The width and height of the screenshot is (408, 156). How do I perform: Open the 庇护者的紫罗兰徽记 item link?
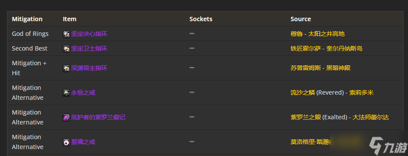click(99, 117)
